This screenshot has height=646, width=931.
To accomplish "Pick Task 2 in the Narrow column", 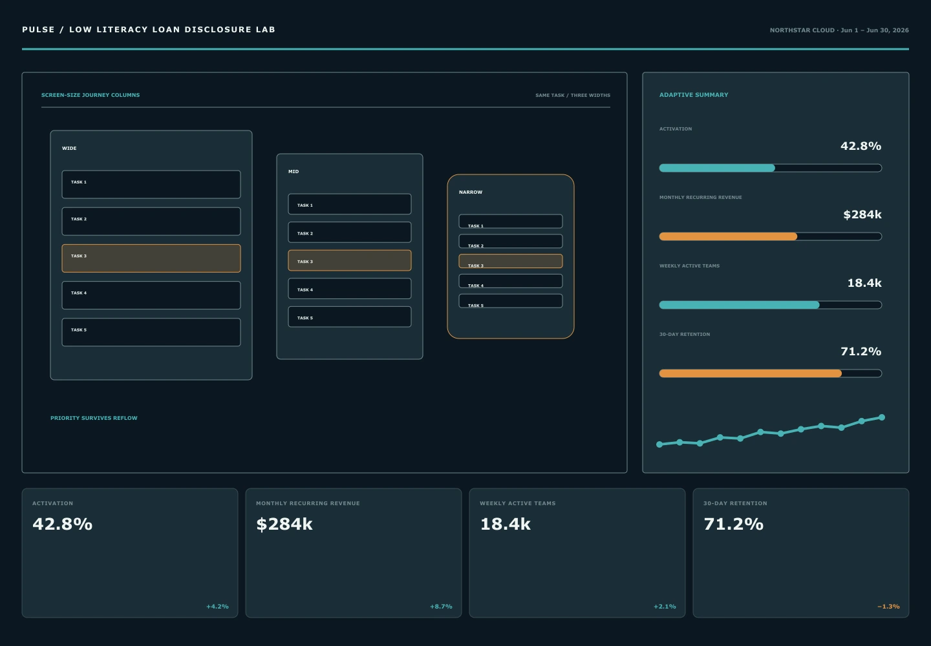I will click(x=511, y=241).
